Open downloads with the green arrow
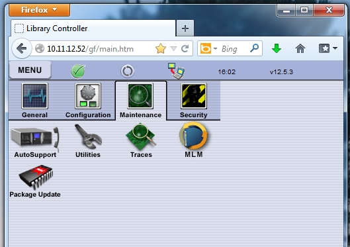The image size is (350, 247). [x=277, y=48]
